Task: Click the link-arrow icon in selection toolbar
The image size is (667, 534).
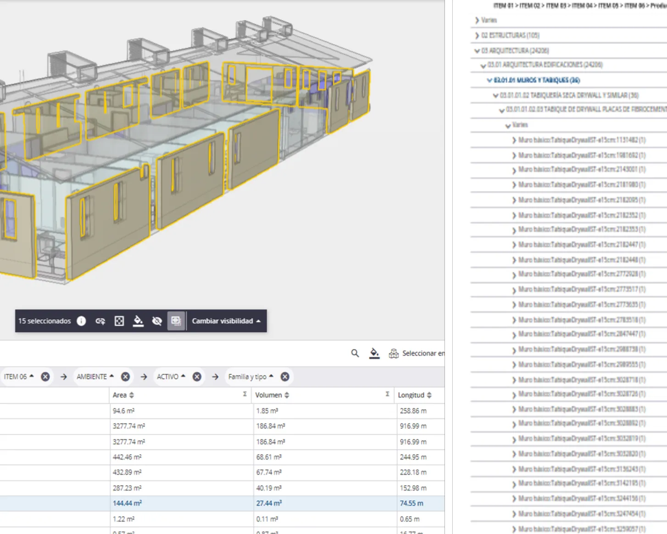Action: [x=100, y=321]
